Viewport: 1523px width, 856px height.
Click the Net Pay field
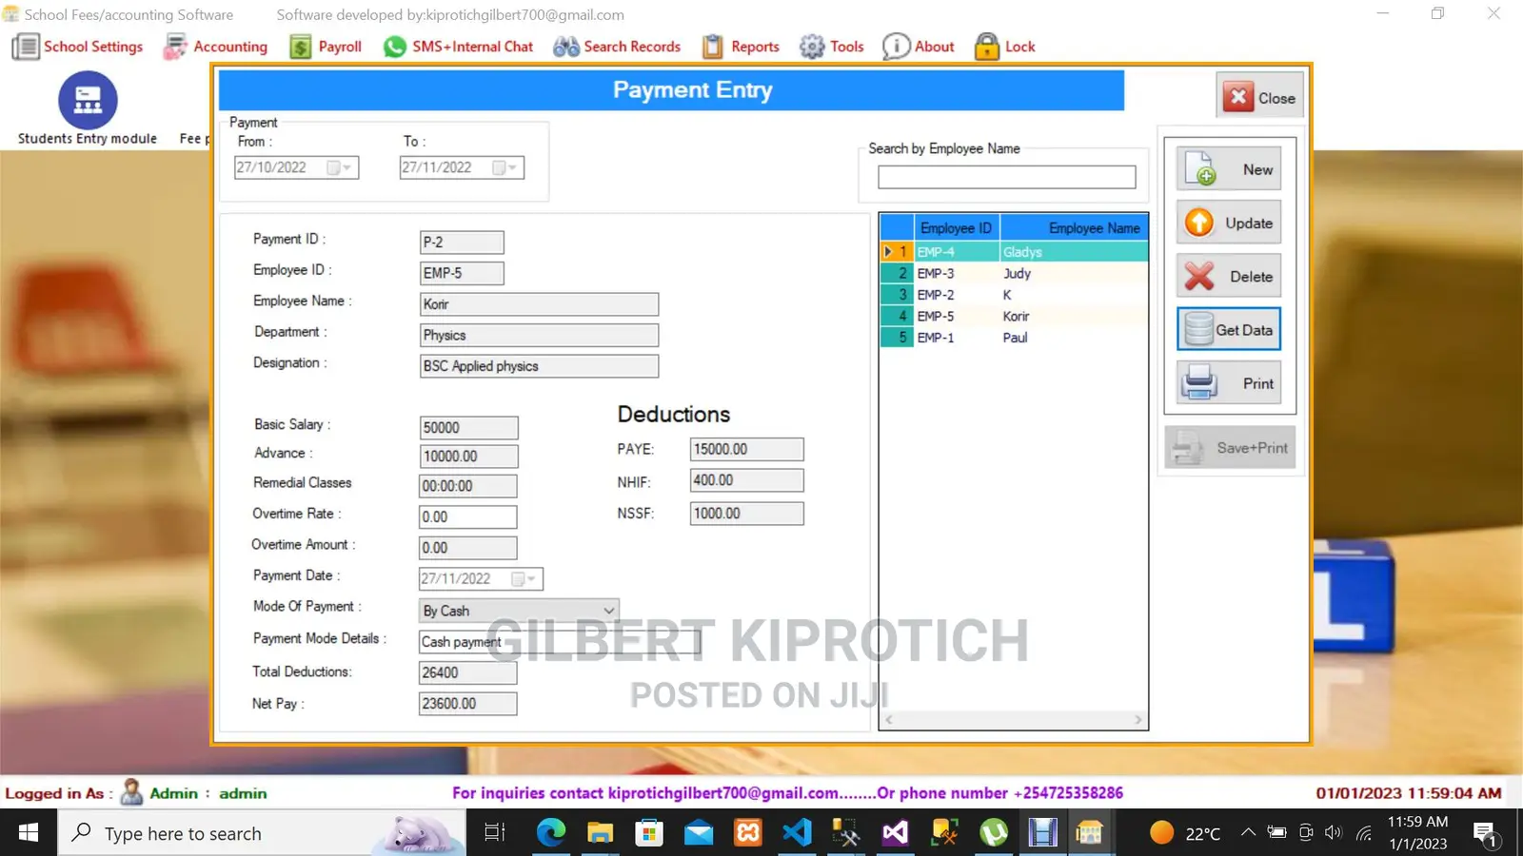click(x=468, y=704)
